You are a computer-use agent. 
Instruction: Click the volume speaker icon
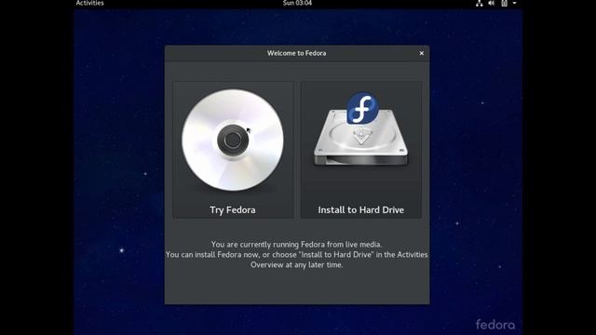492,4
